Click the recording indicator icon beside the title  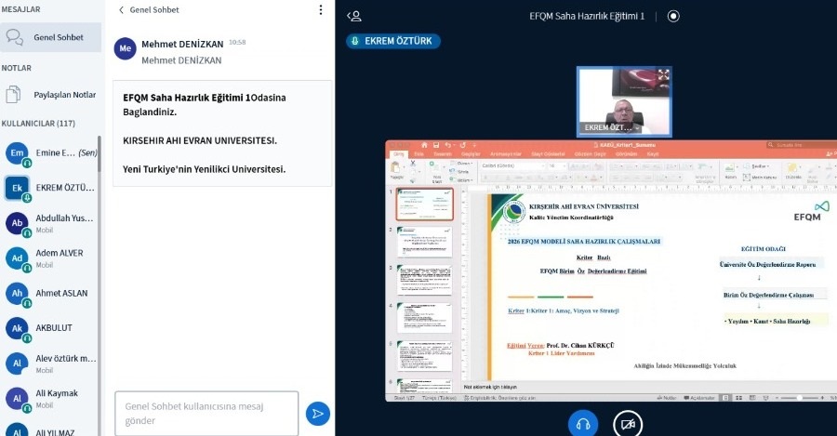coord(673,16)
